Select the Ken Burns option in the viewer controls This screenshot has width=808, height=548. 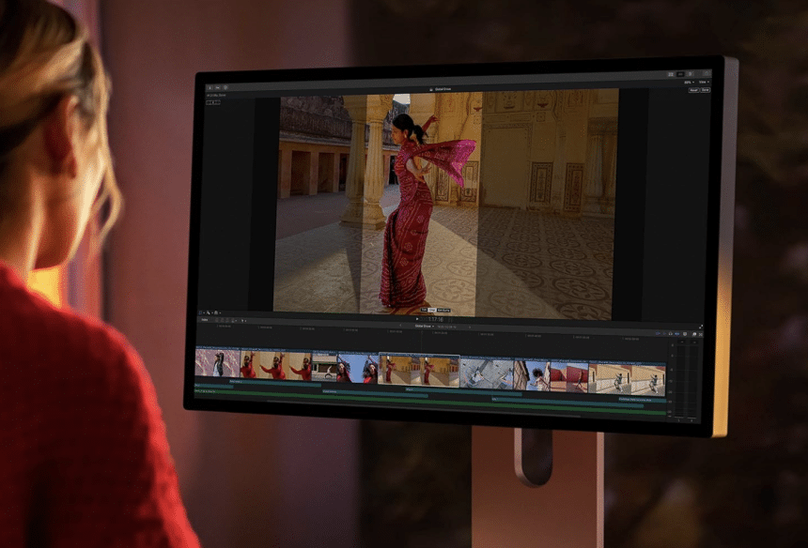[x=443, y=309]
